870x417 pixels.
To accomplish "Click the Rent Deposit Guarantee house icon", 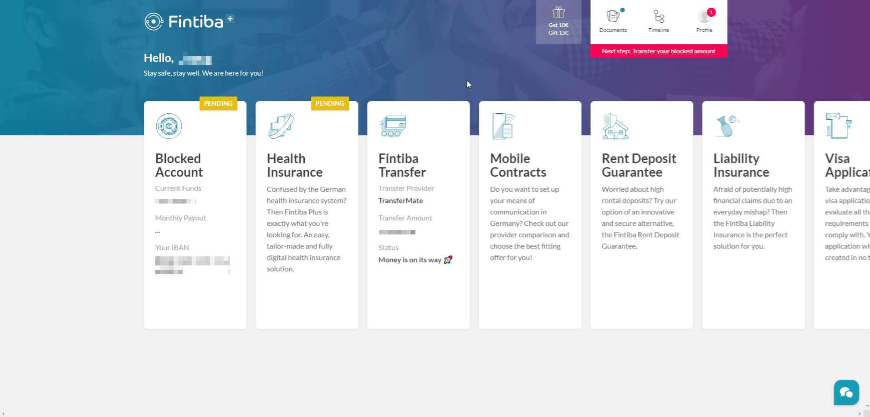I will pyautogui.click(x=615, y=126).
